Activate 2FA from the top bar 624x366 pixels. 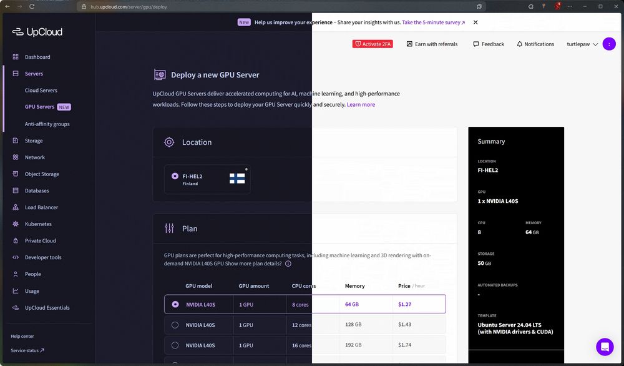(x=373, y=44)
